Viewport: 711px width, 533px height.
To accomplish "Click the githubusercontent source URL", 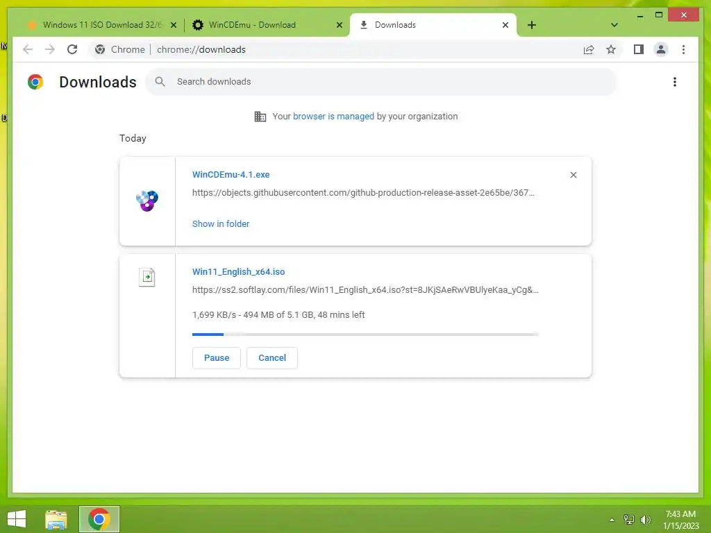I will pyautogui.click(x=363, y=193).
